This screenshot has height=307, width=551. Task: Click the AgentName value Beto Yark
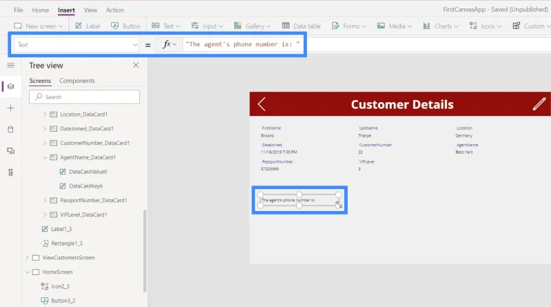tap(464, 152)
